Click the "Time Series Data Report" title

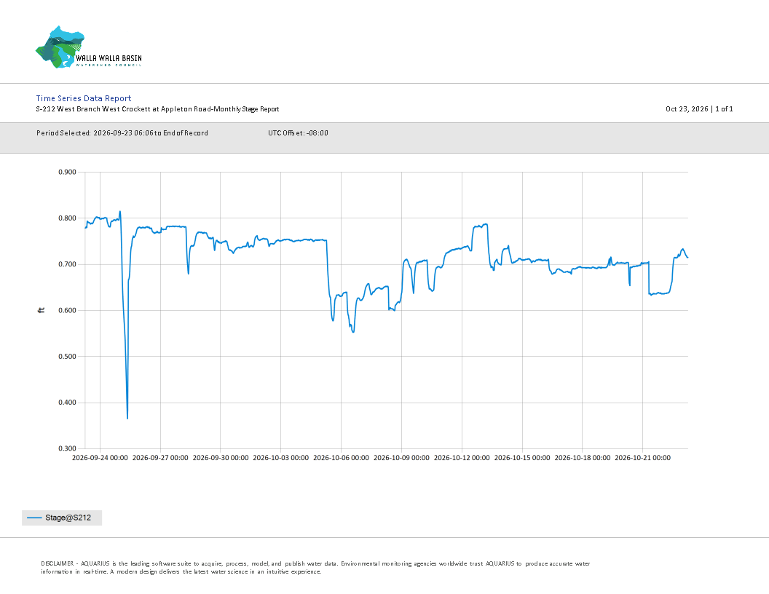tap(83, 98)
